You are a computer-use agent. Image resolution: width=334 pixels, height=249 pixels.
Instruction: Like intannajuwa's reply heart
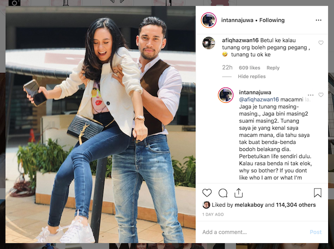[321, 95]
